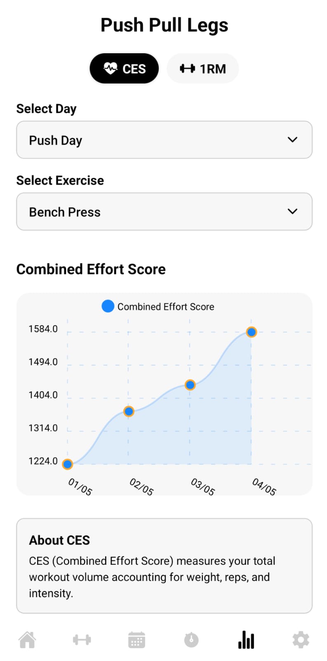
Task: Switch to the CES view
Action: tap(124, 69)
